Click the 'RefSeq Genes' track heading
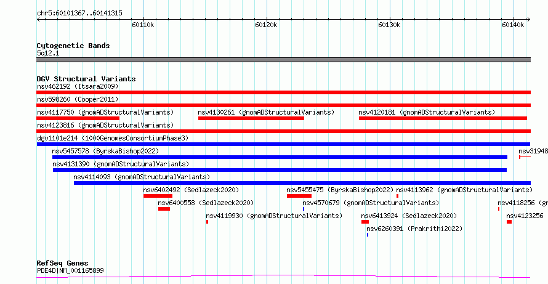The image size is (548, 284). click(x=63, y=263)
